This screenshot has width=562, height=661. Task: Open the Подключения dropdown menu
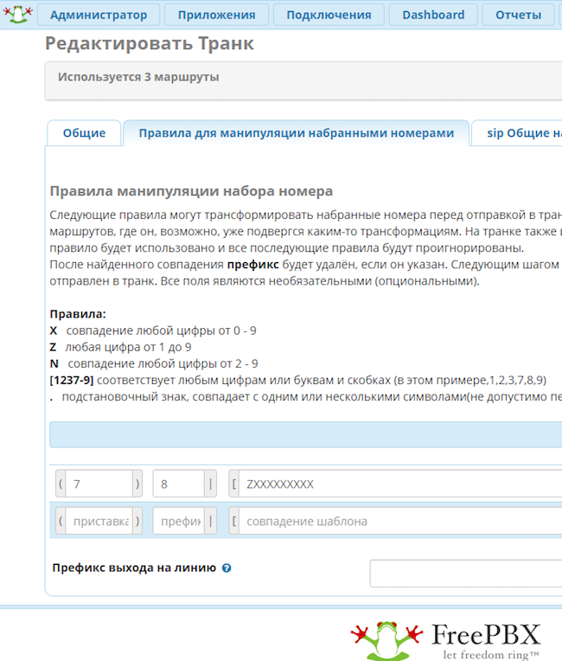click(329, 15)
